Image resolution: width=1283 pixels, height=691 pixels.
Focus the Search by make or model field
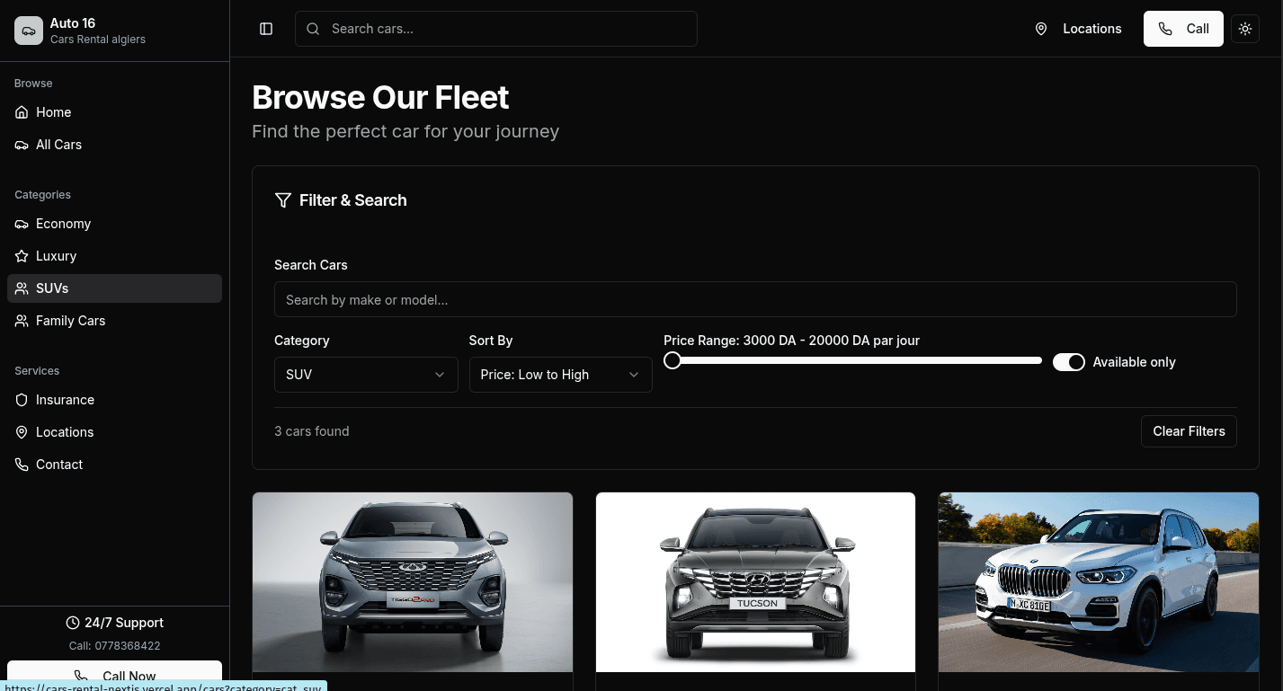click(x=755, y=299)
